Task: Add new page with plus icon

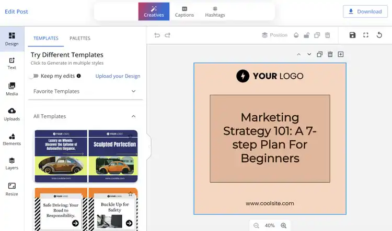Action: click(x=340, y=54)
